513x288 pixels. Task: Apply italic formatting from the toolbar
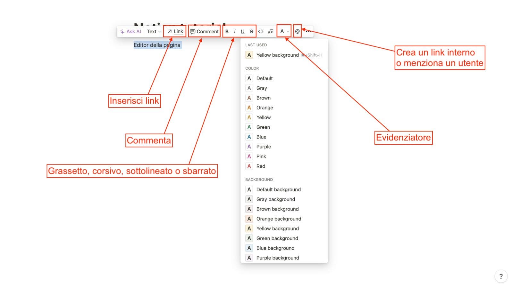pos(234,31)
